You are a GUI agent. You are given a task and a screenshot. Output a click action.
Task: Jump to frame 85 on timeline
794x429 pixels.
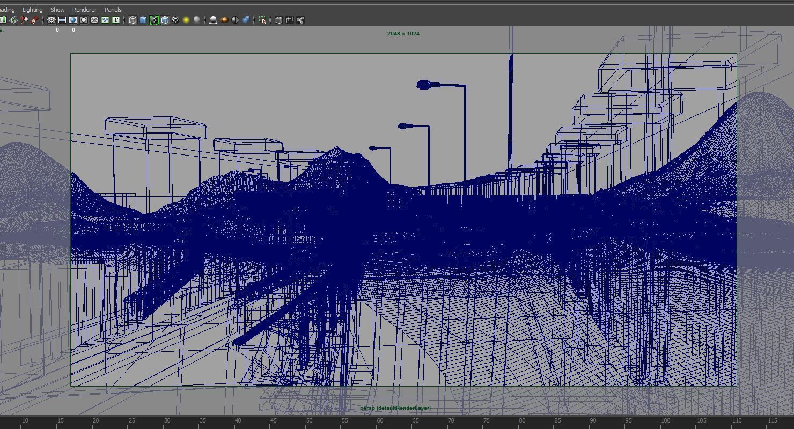pyautogui.click(x=557, y=421)
